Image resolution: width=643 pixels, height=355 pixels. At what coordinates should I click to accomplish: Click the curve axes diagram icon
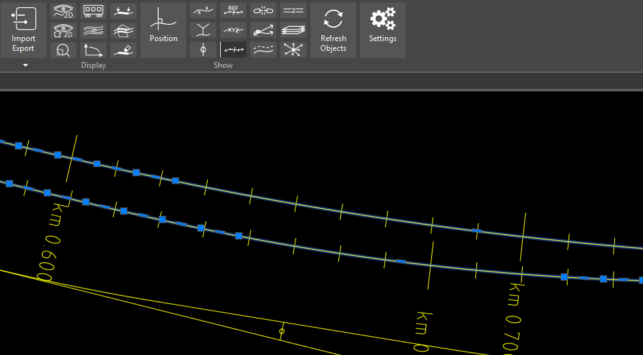click(93, 50)
